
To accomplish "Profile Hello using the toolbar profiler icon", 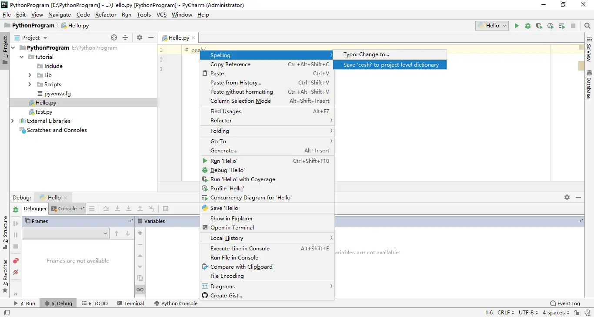I will (551, 26).
